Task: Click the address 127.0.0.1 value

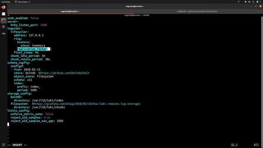Action: (x=36, y=35)
